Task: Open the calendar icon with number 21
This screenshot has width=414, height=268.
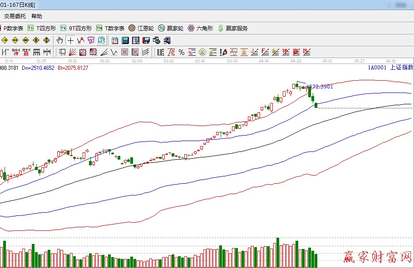Action: pyautogui.click(x=115, y=40)
